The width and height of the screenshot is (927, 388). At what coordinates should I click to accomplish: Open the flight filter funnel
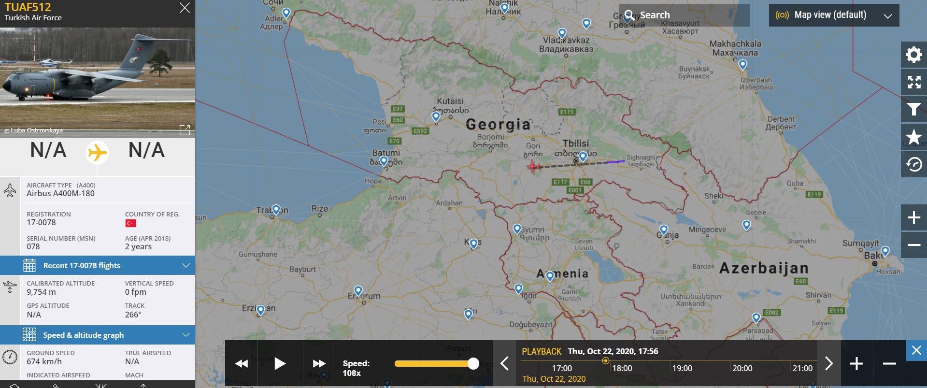[913, 110]
